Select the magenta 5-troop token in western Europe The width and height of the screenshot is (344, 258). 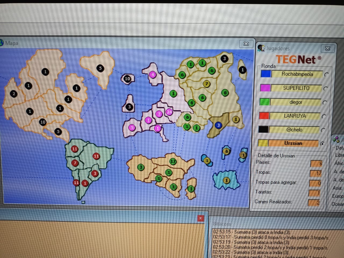(x=132, y=128)
